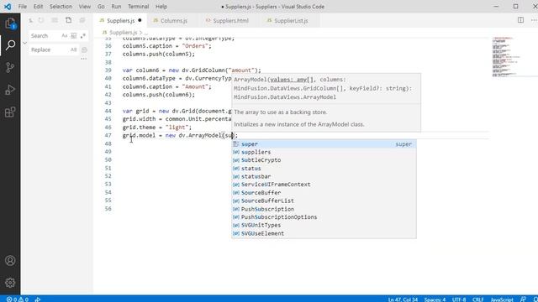The image size is (538, 302).
Task: Open the Search view in activity bar
Action: (x=10, y=44)
